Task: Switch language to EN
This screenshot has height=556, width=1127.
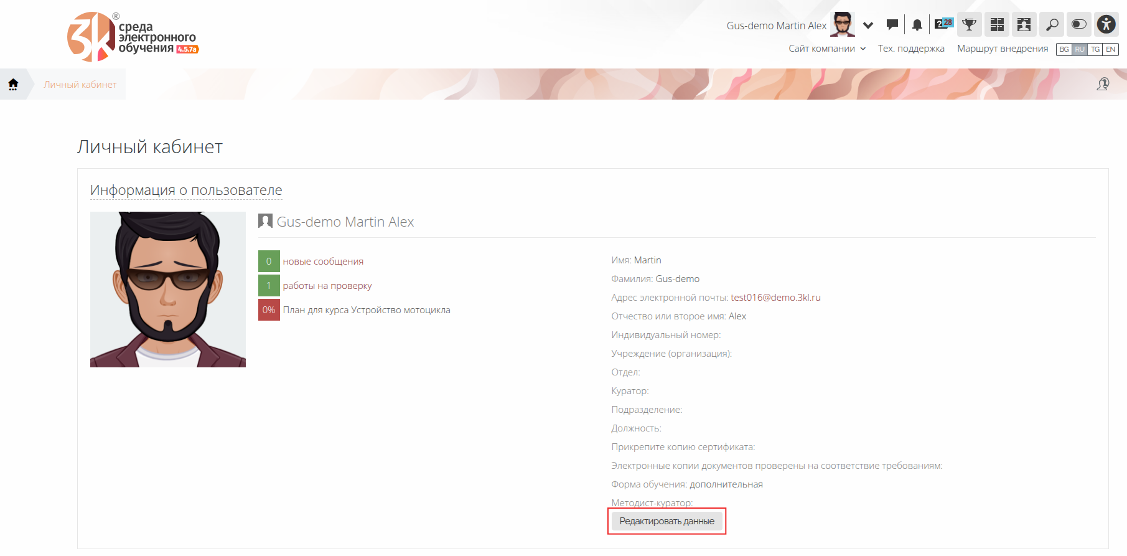Action: tap(1110, 49)
